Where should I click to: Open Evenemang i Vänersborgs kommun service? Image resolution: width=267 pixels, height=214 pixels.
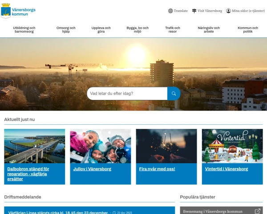pos(213,211)
